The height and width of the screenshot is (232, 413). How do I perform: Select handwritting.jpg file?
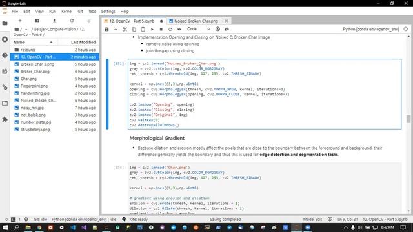pyautogui.click(x=55, y=93)
